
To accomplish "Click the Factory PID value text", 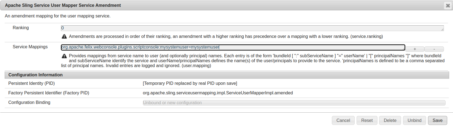I will pyautogui.click(x=218, y=93).
